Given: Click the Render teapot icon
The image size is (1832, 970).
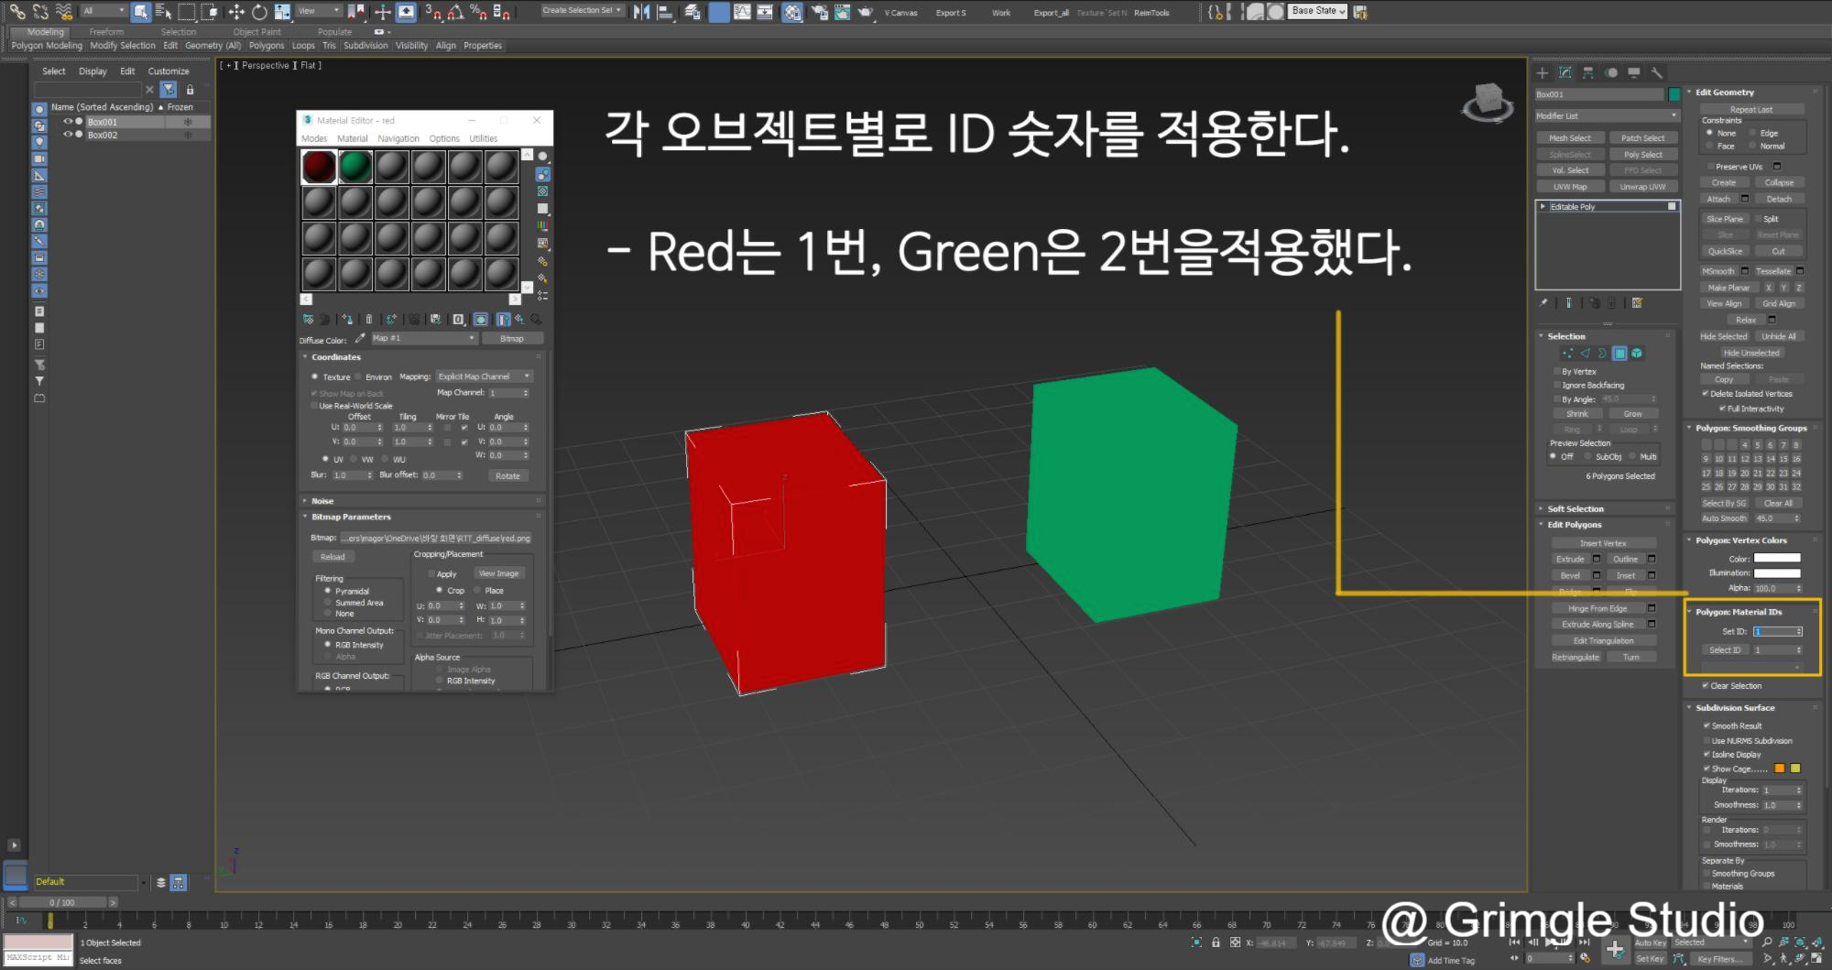Looking at the screenshot, I should click(864, 12).
